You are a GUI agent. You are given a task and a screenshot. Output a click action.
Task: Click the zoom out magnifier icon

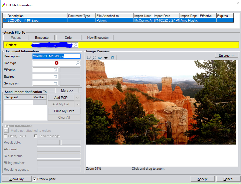(94, 58)
